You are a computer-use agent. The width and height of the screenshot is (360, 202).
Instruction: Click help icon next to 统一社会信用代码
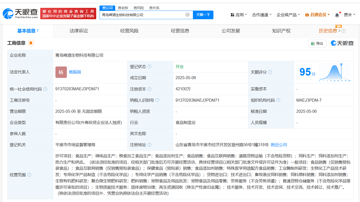click(45, 89)
